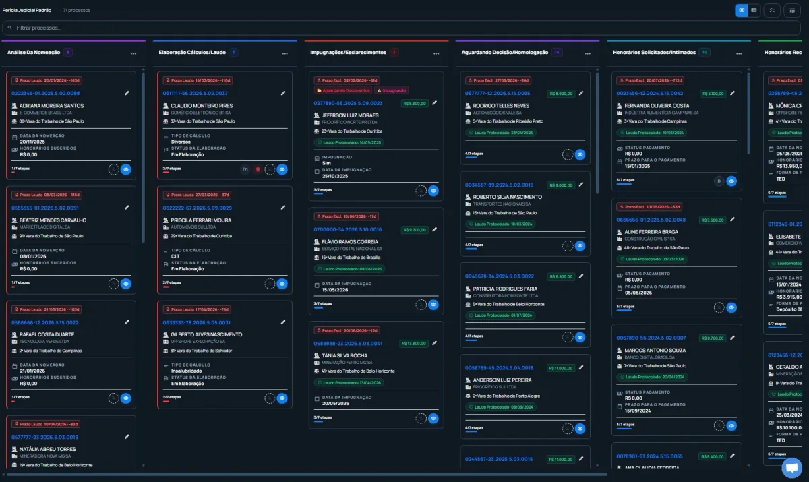
Task: Edit Rafael Costa Duarte card with pencil
Action: click(127, 322)
